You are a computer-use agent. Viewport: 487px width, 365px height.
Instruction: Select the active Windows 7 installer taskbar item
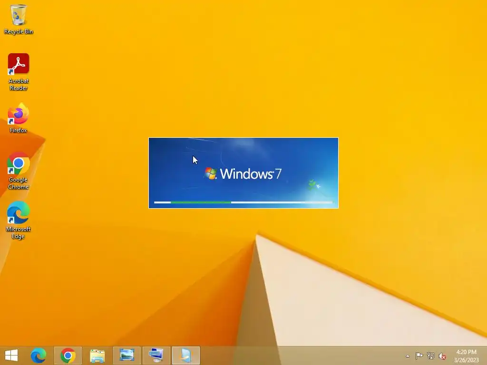coord(186,355)
